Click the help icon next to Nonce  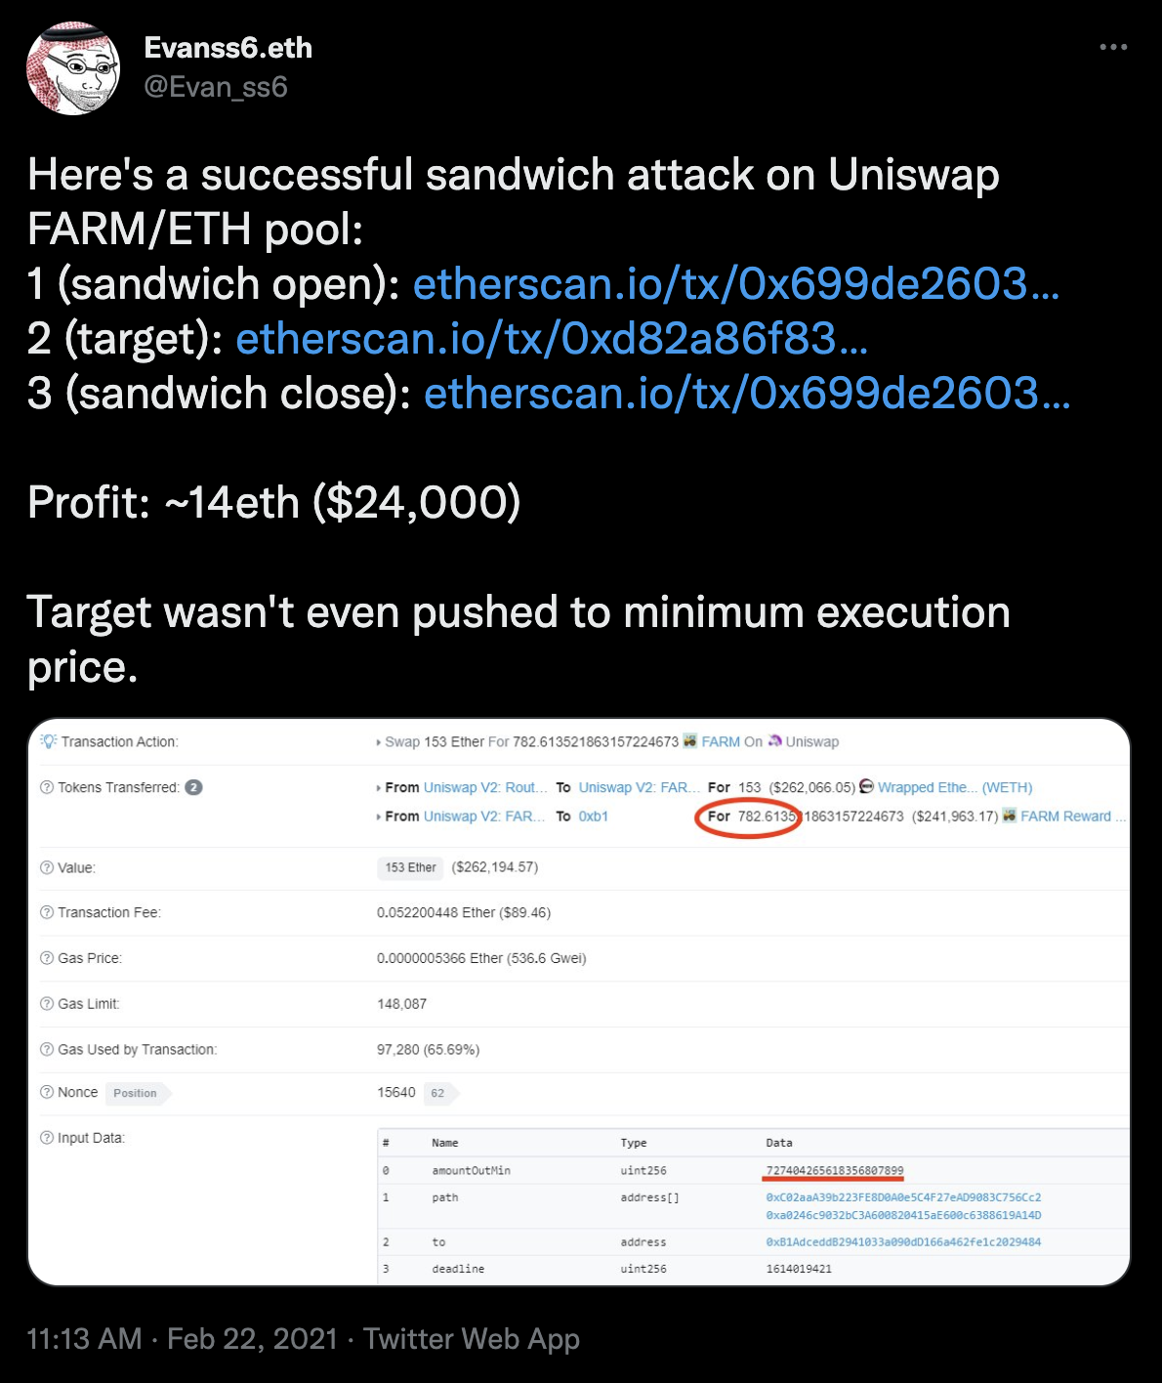pos(47,1092)
